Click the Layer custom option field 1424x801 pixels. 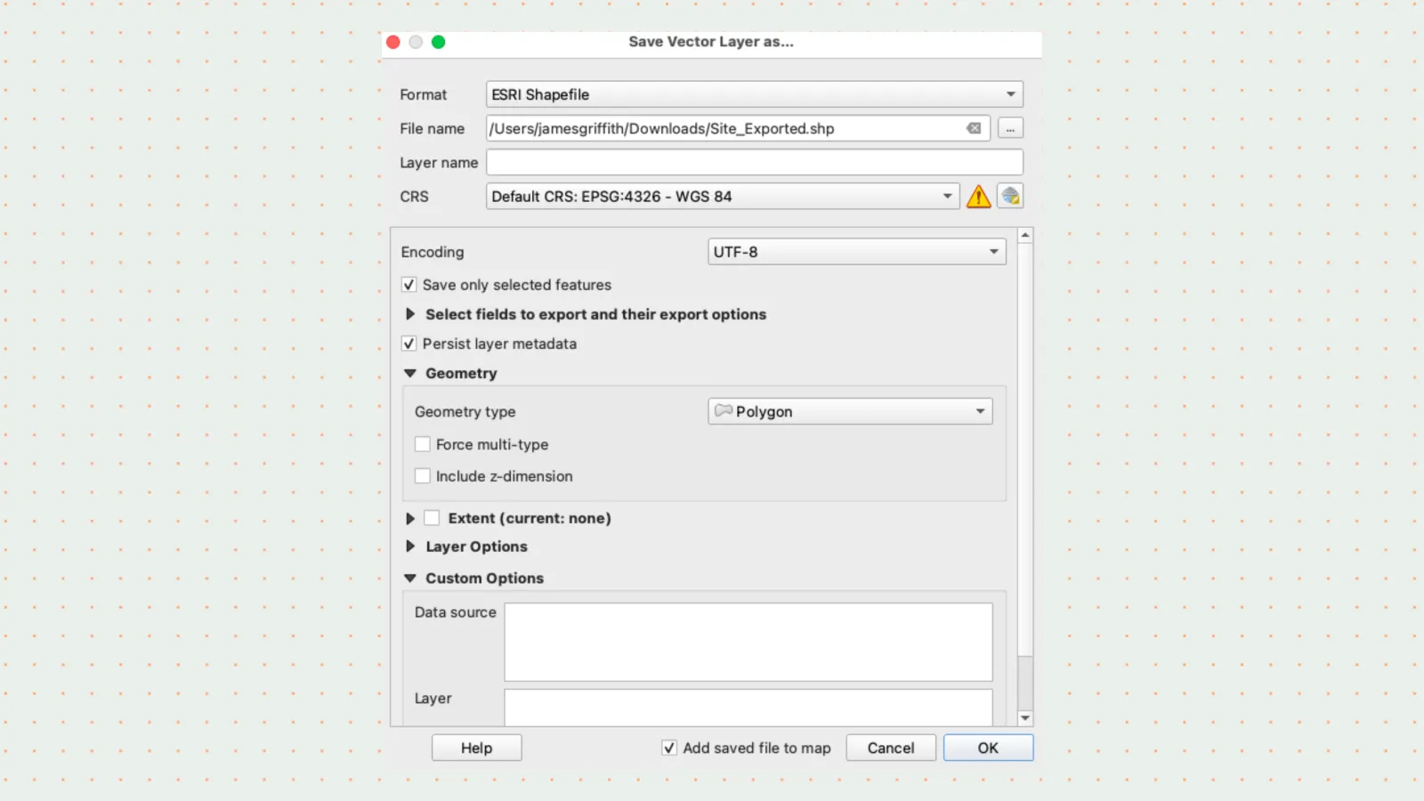tap(748, 708)
